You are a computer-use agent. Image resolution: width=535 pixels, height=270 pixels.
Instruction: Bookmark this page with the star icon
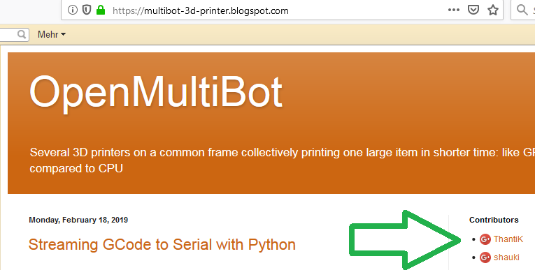[493, 10]
